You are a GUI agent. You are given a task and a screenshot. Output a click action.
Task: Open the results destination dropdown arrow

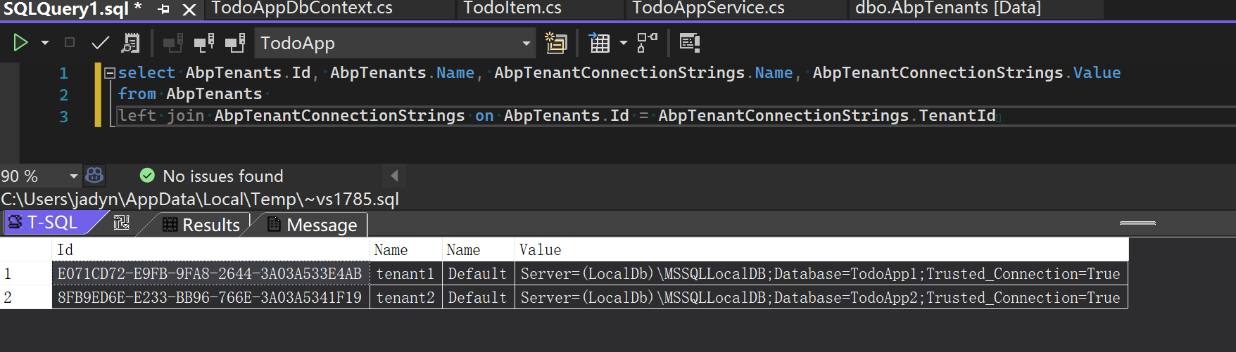[623, 43]
